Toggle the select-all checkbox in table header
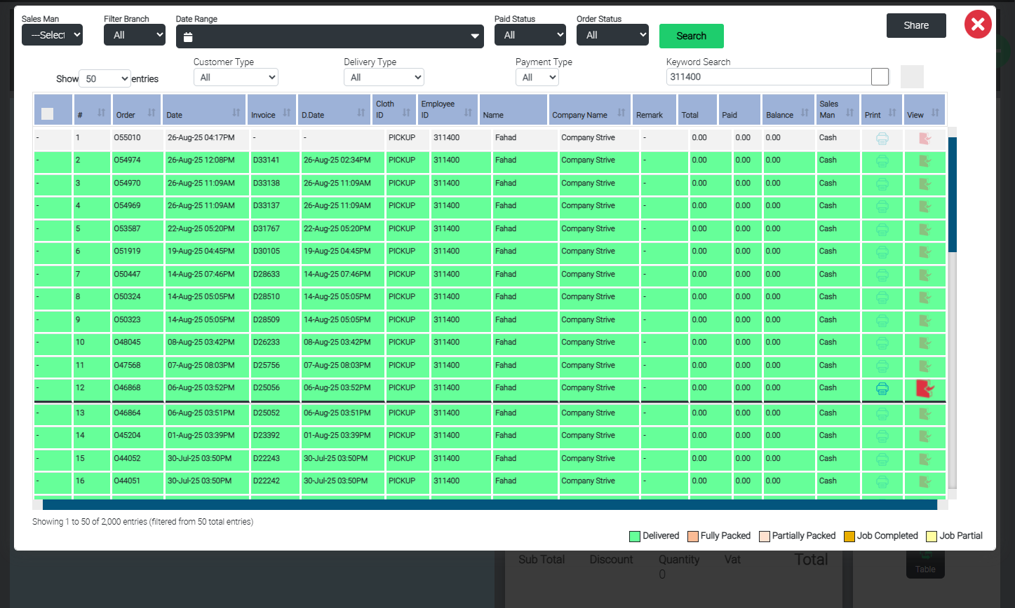The width and height of the screenshot is (1015, 608). tap(48, 113)
